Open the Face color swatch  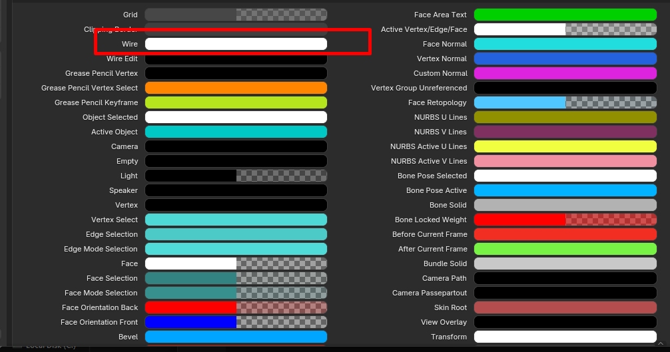[x=236, y=264]
